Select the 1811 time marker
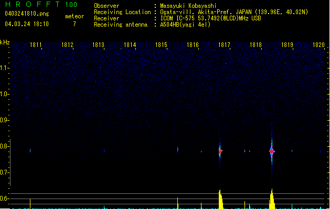The height and width of the screenshot is (209, 330). [36, 45]
